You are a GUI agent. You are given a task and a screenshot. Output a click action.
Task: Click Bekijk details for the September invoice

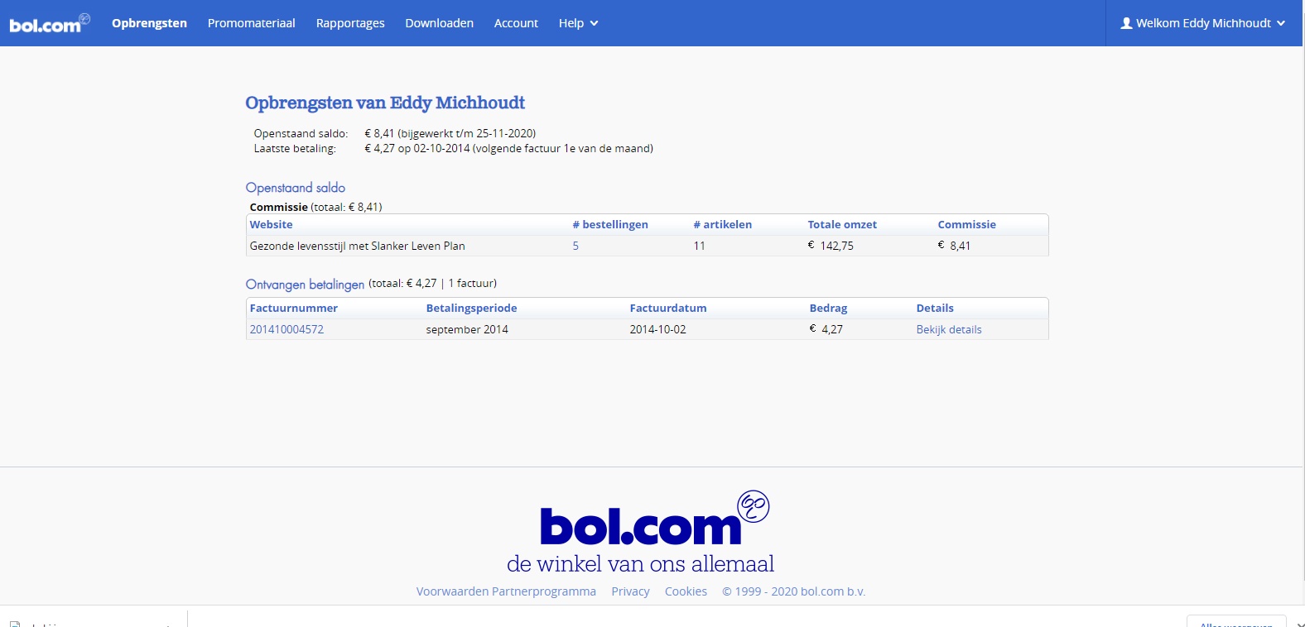click(x=949, y=329)
